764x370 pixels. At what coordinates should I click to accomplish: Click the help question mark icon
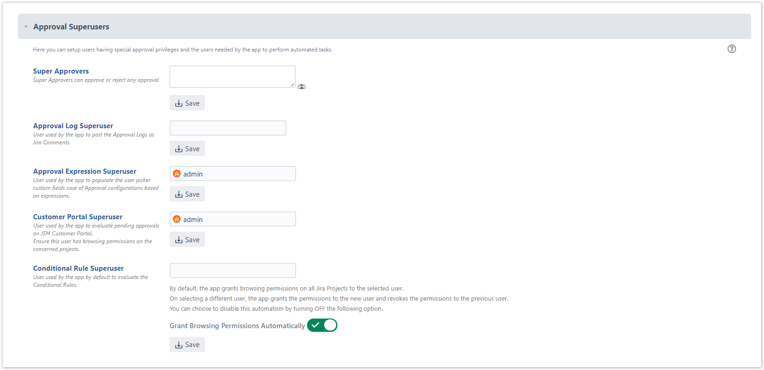click(731, 49)
